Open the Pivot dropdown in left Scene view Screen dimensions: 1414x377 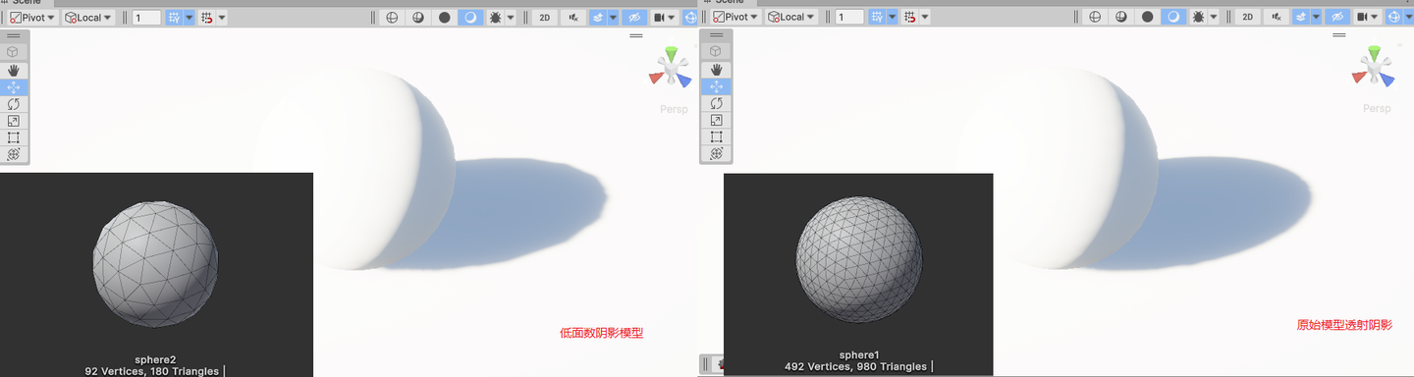click(x=32, y=17)
